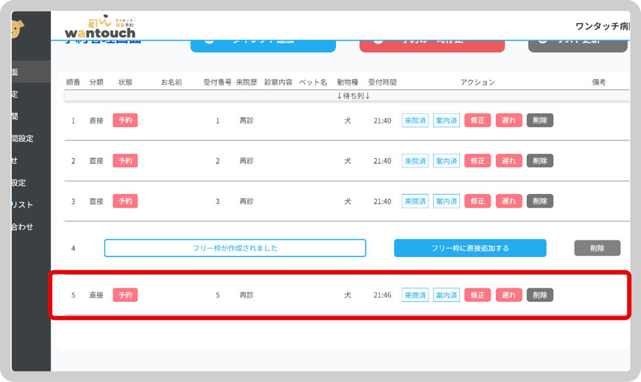Click the 予約 status badge in row 1

click(125, 120)
